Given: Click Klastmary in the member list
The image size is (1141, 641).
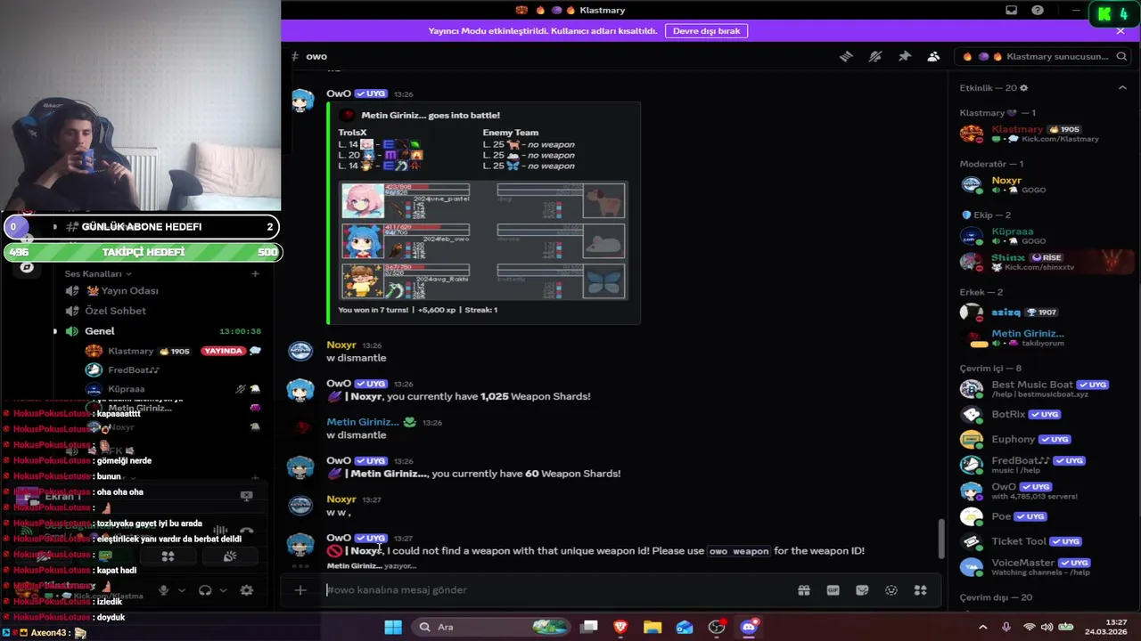Looking at the screenshot, I should (x=1041, y=134).
